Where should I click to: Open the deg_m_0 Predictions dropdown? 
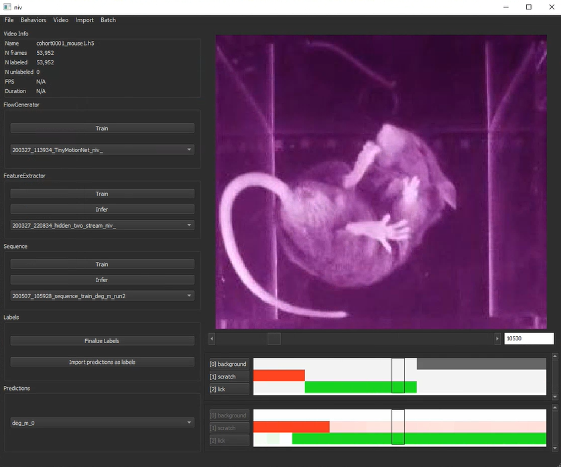tap(103, 423)
